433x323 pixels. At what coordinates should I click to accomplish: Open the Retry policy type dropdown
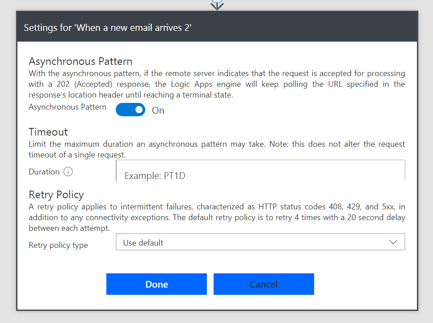260,242
